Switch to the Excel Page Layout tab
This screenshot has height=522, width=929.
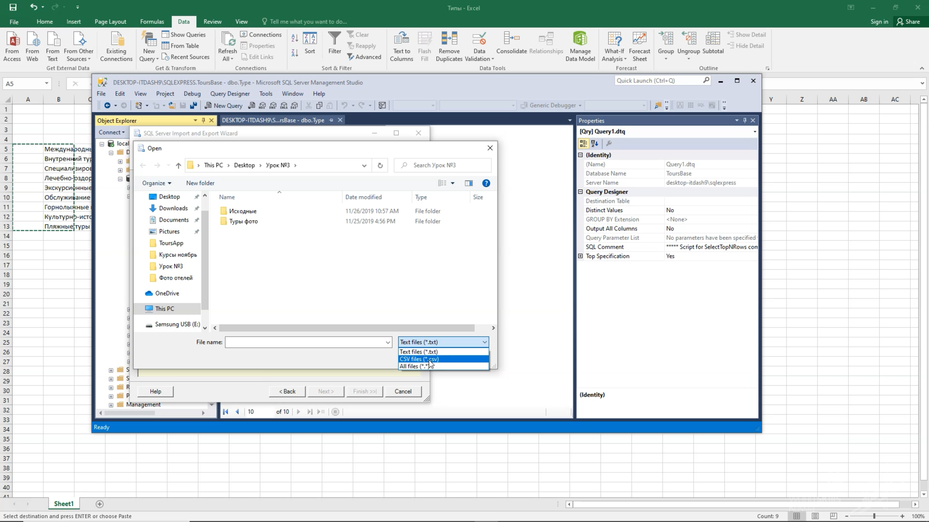[x=110, y=22]
